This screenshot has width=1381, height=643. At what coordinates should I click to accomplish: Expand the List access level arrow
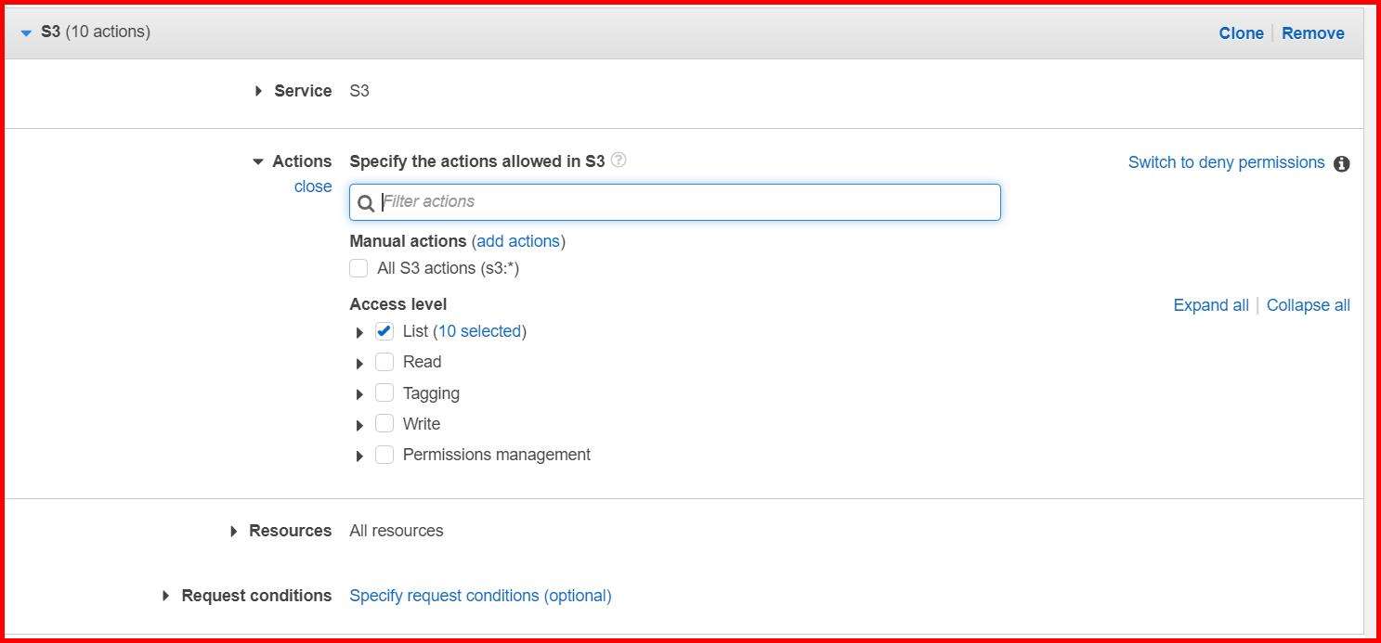359,332
